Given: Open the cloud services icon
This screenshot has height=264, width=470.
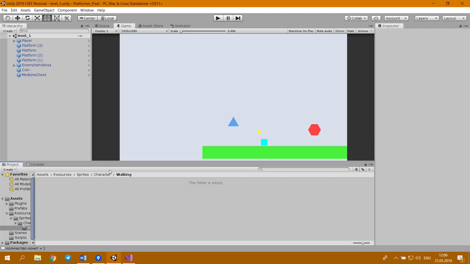Looking at the screenshot, I should point(376,18).
